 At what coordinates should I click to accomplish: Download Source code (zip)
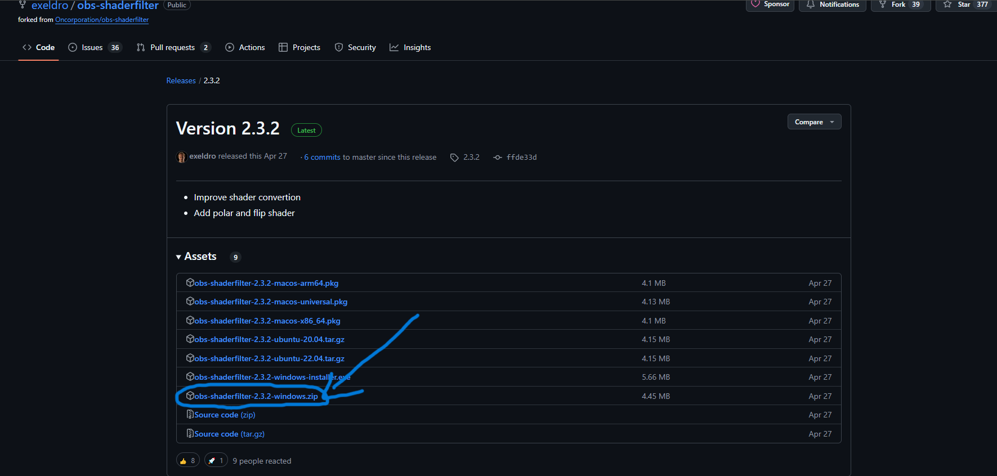point(225,415)
